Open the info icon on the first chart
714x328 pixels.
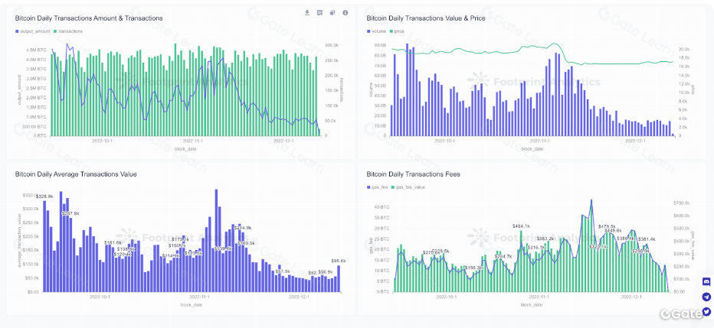tap(345, 13)
